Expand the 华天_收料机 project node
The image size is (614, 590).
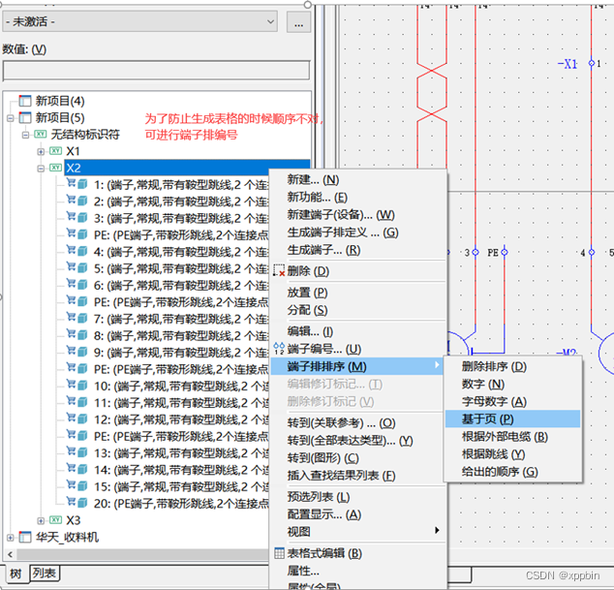pyautogui.click(x=11, y=537)
